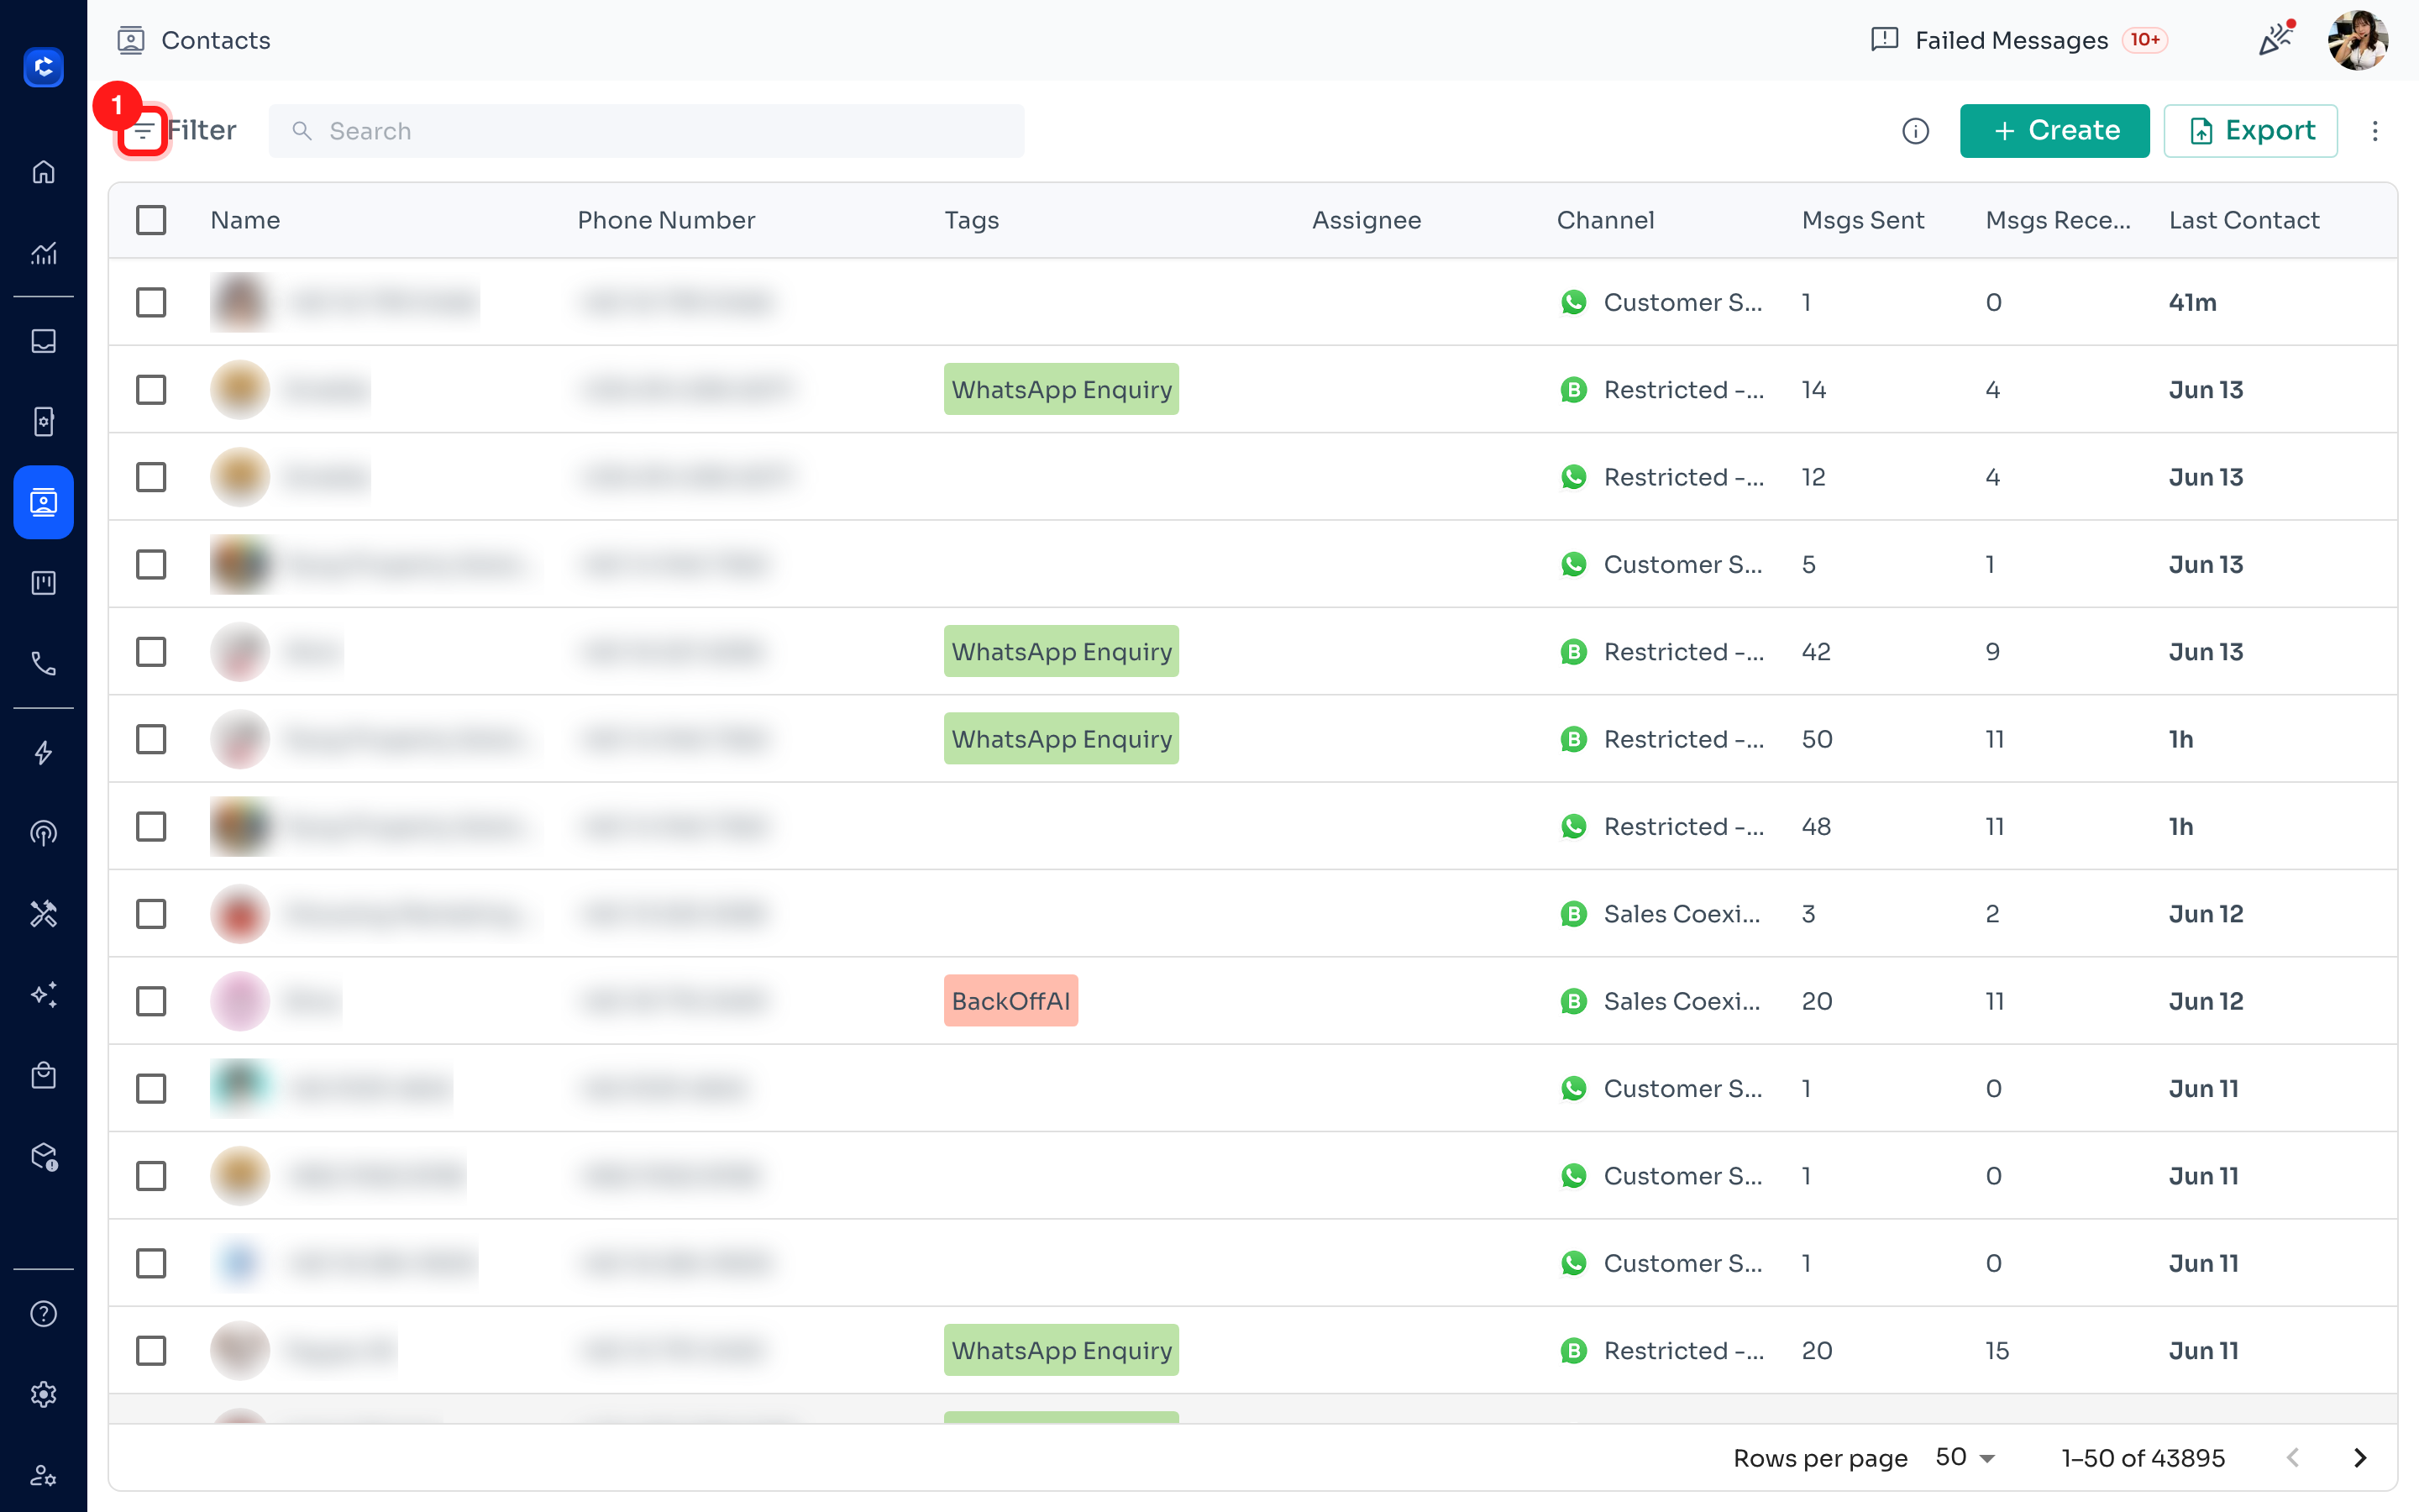Click the info icon beside Create

point(1915,131)
